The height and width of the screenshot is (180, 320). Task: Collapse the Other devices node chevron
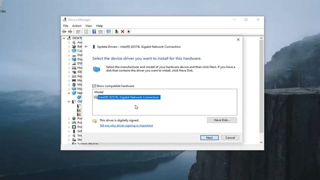(69, 101)
